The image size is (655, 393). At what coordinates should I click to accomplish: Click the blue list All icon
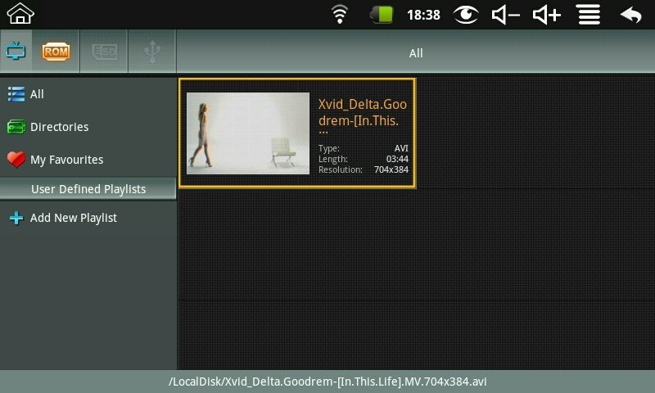pyautogui.click(x=16, y=94)
